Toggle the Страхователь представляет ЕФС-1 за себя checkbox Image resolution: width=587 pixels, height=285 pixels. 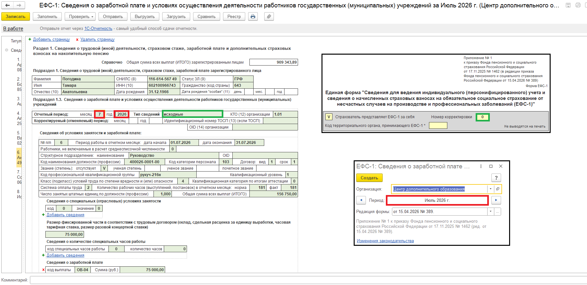coord(329,117)
